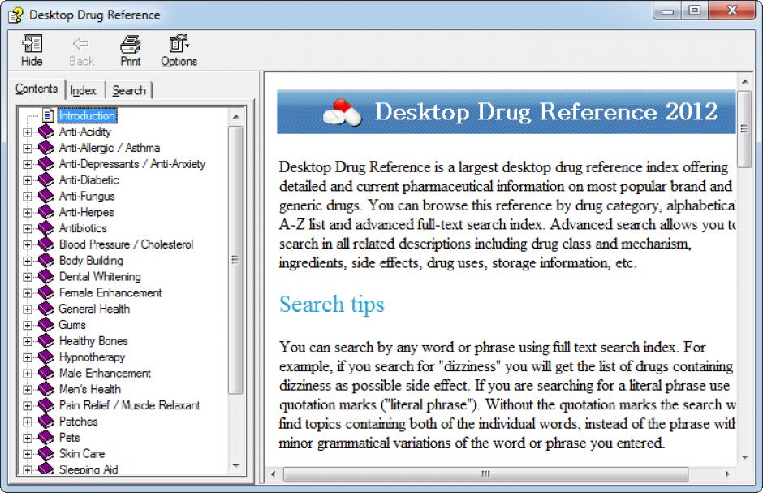Expand the Dental Whitening tree node
Screen dimensions: 763x493
coord(28,276)
